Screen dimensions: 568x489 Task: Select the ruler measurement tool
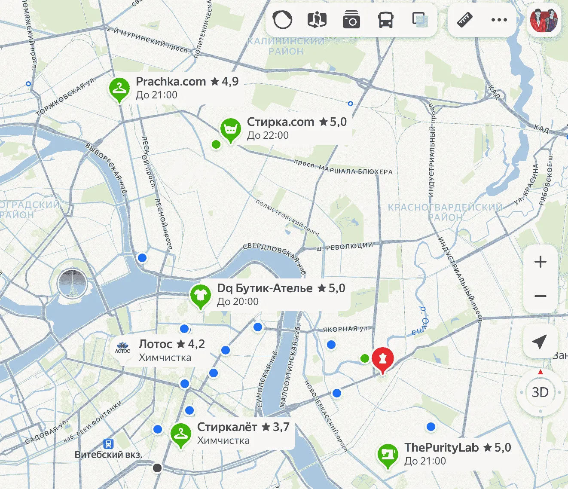[464, 20]
